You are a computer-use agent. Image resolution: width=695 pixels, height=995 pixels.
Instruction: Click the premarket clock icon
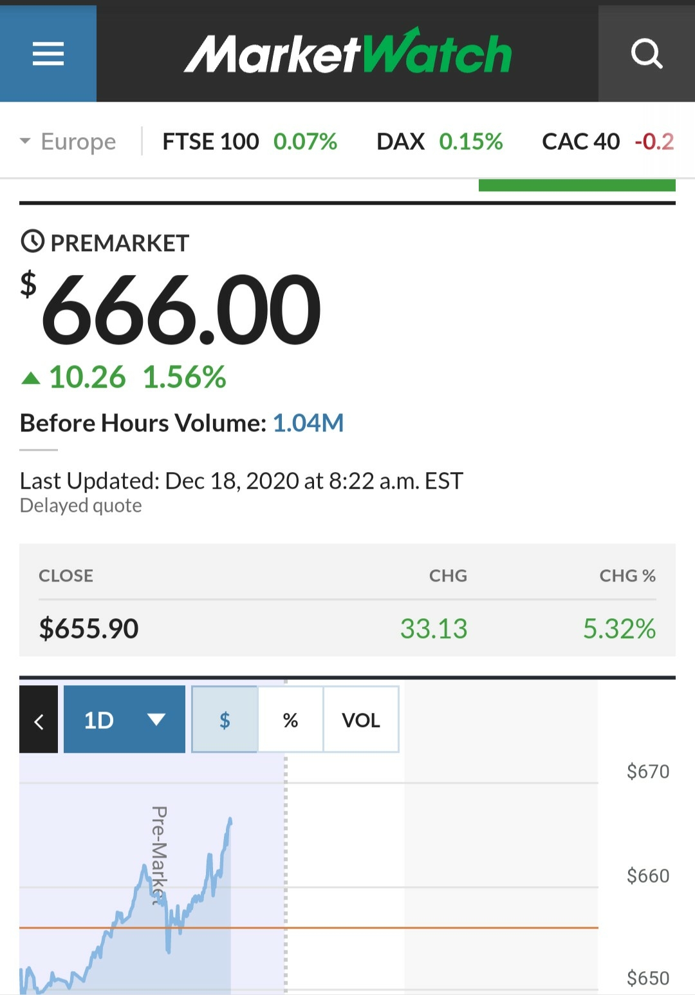(32, 242)
